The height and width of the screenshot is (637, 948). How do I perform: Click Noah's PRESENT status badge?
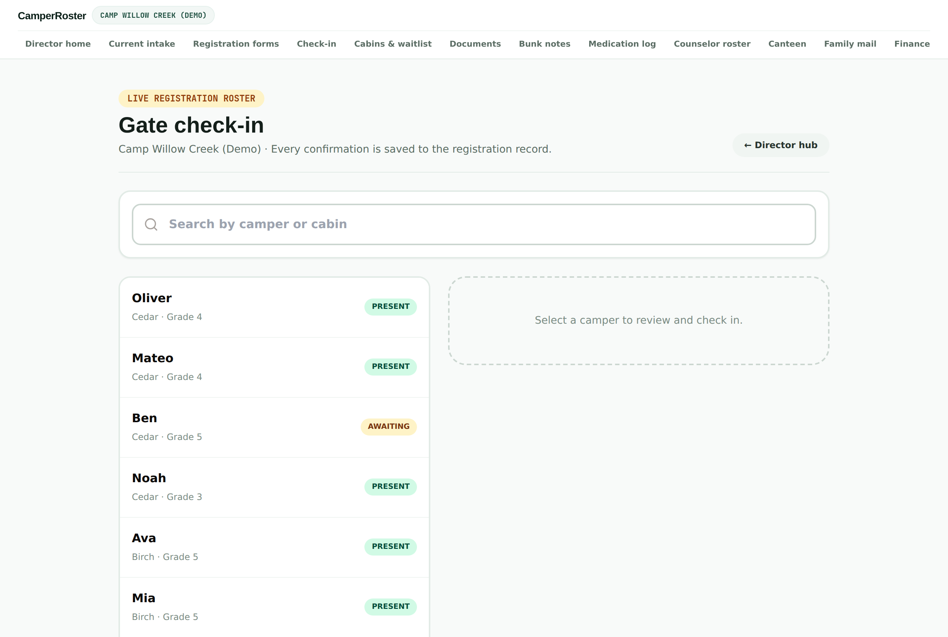(x=390, y=487)
